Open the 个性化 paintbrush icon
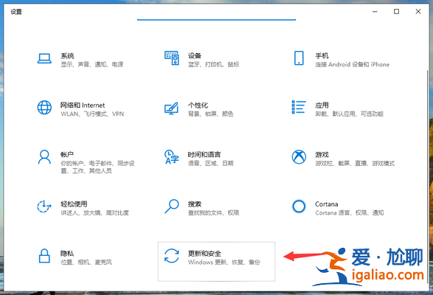This screenshot has height=295, width=433. tap(171, 108)
